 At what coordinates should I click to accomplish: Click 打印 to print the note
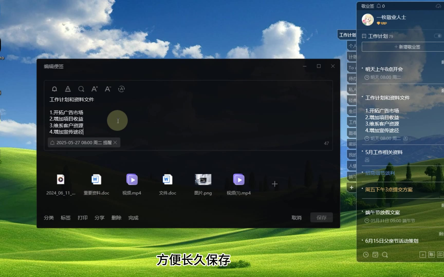(x=82, y=218)
